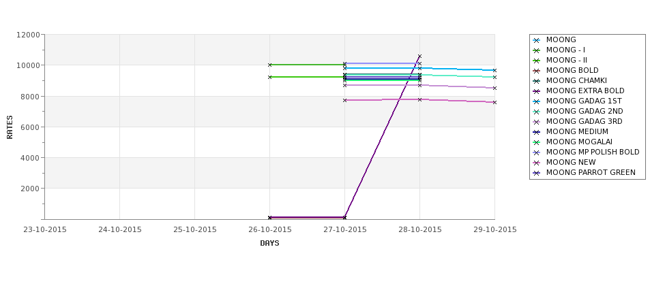Click the DAYS axis title
The image size is (665, 292).
[x=269, y=243]
